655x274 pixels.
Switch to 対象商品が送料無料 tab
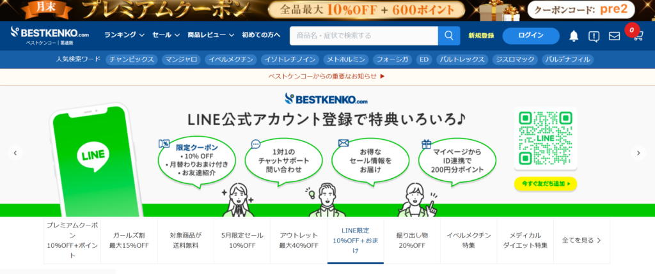point(185,241)
